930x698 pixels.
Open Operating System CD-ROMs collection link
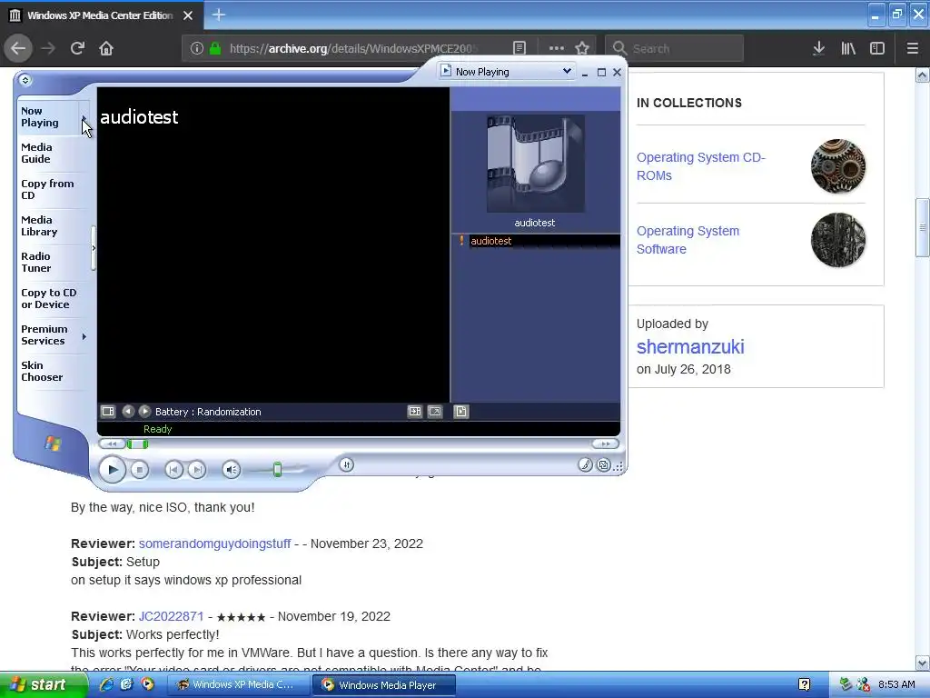point(701,166)
